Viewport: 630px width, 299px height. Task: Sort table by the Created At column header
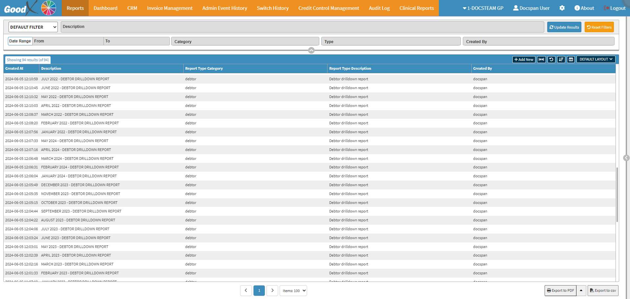click(14, 68)
